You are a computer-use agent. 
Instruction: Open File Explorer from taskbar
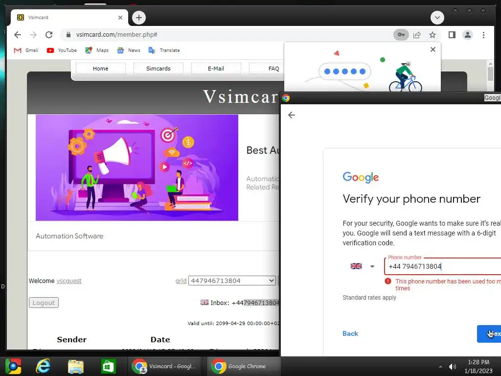click(x=76, y=366)
